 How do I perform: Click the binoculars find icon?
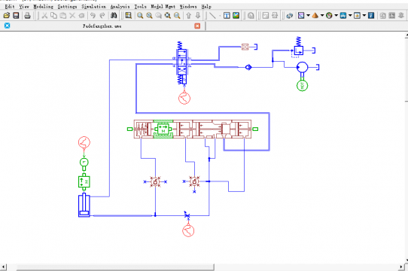pos(114,16)
